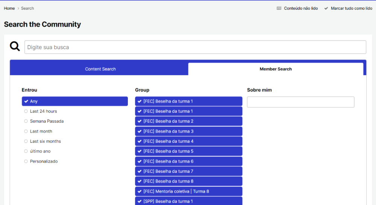Deselect [FEC] Beselha da turma 7 group
The width and height of the screenshot is (376, 205).
point(189,172)
